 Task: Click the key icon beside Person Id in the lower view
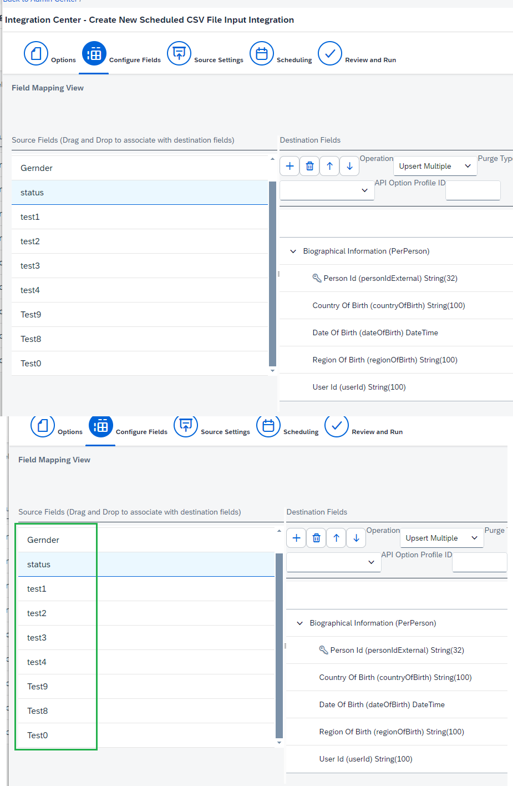(x=323, y=650)
